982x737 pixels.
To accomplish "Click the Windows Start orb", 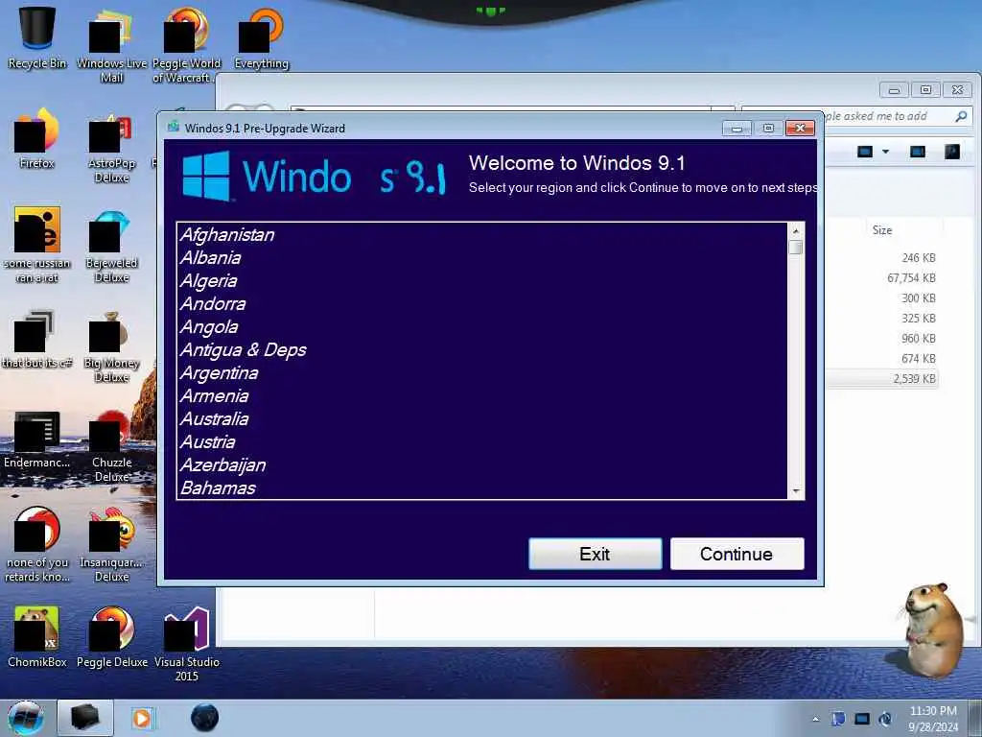I will coord(26,718).
